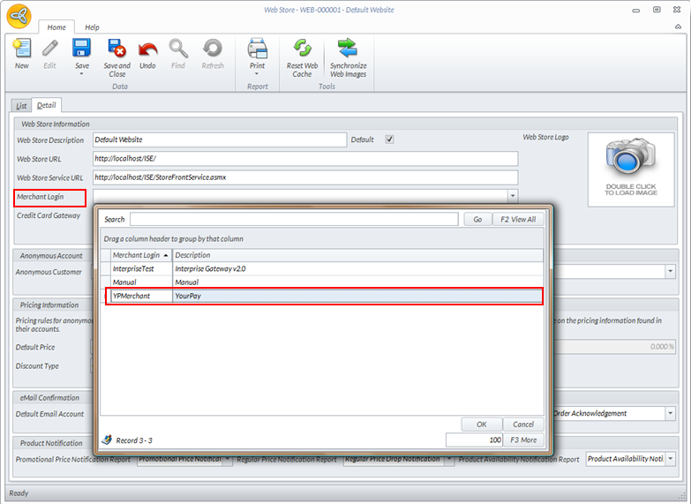Expand the Order Acknowledgement dropdown
Screen dimensions: 691x504
670,413
